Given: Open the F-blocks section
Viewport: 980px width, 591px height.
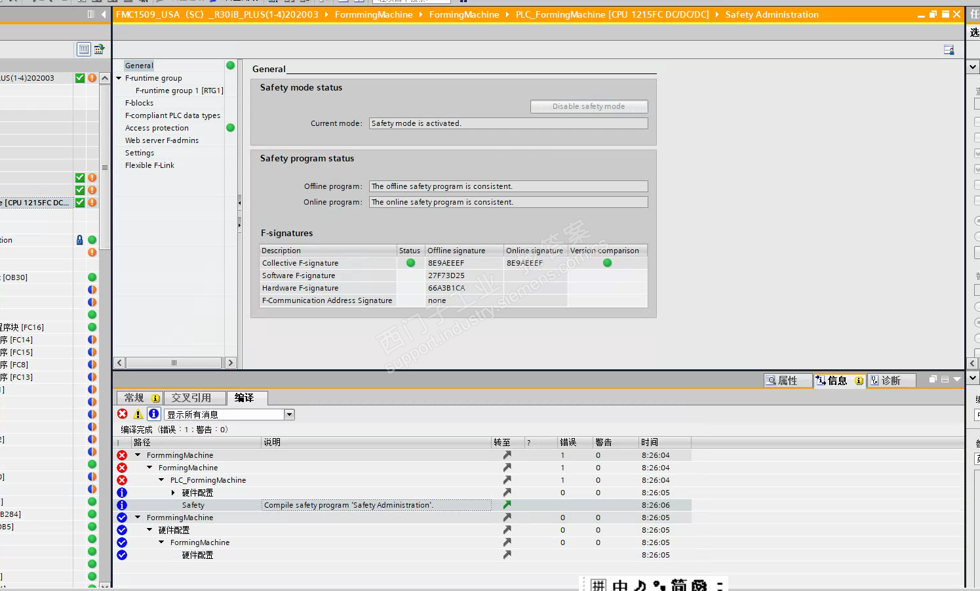Looking at the screenshot, I should tap(139, 103).
